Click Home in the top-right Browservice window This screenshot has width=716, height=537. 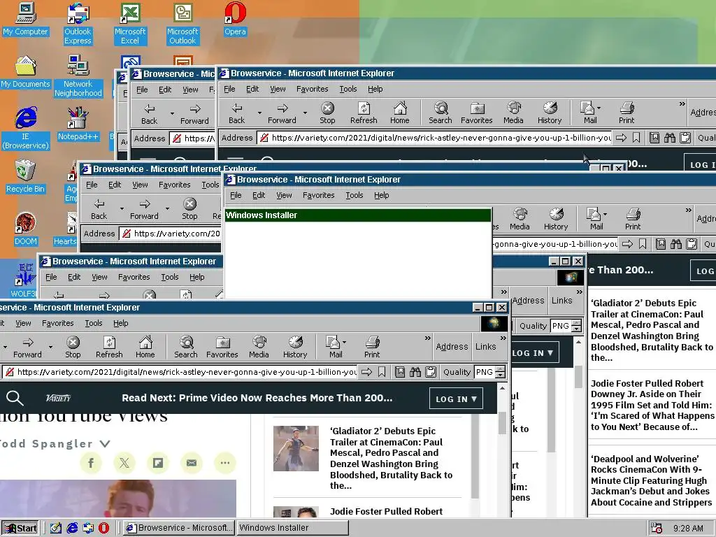click(400, 113)
